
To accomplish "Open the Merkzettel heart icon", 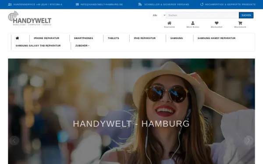I will click(217, 23).
